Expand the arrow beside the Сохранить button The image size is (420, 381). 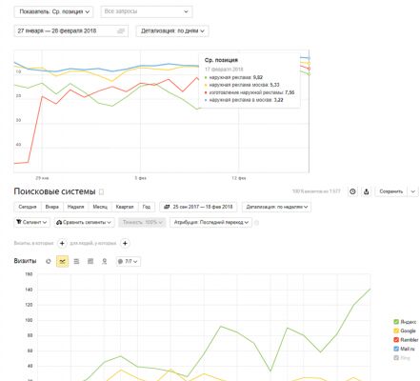(x=413, y=191)
